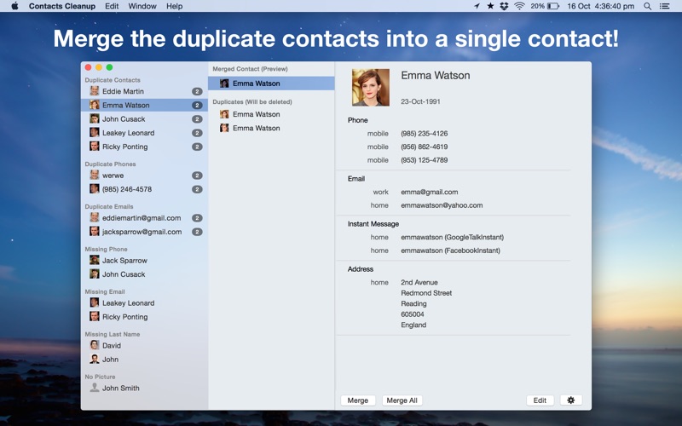Click the phone number (953) 125-4789
The height and width of the screenshot is (426, 682).
tap(424, 160)
